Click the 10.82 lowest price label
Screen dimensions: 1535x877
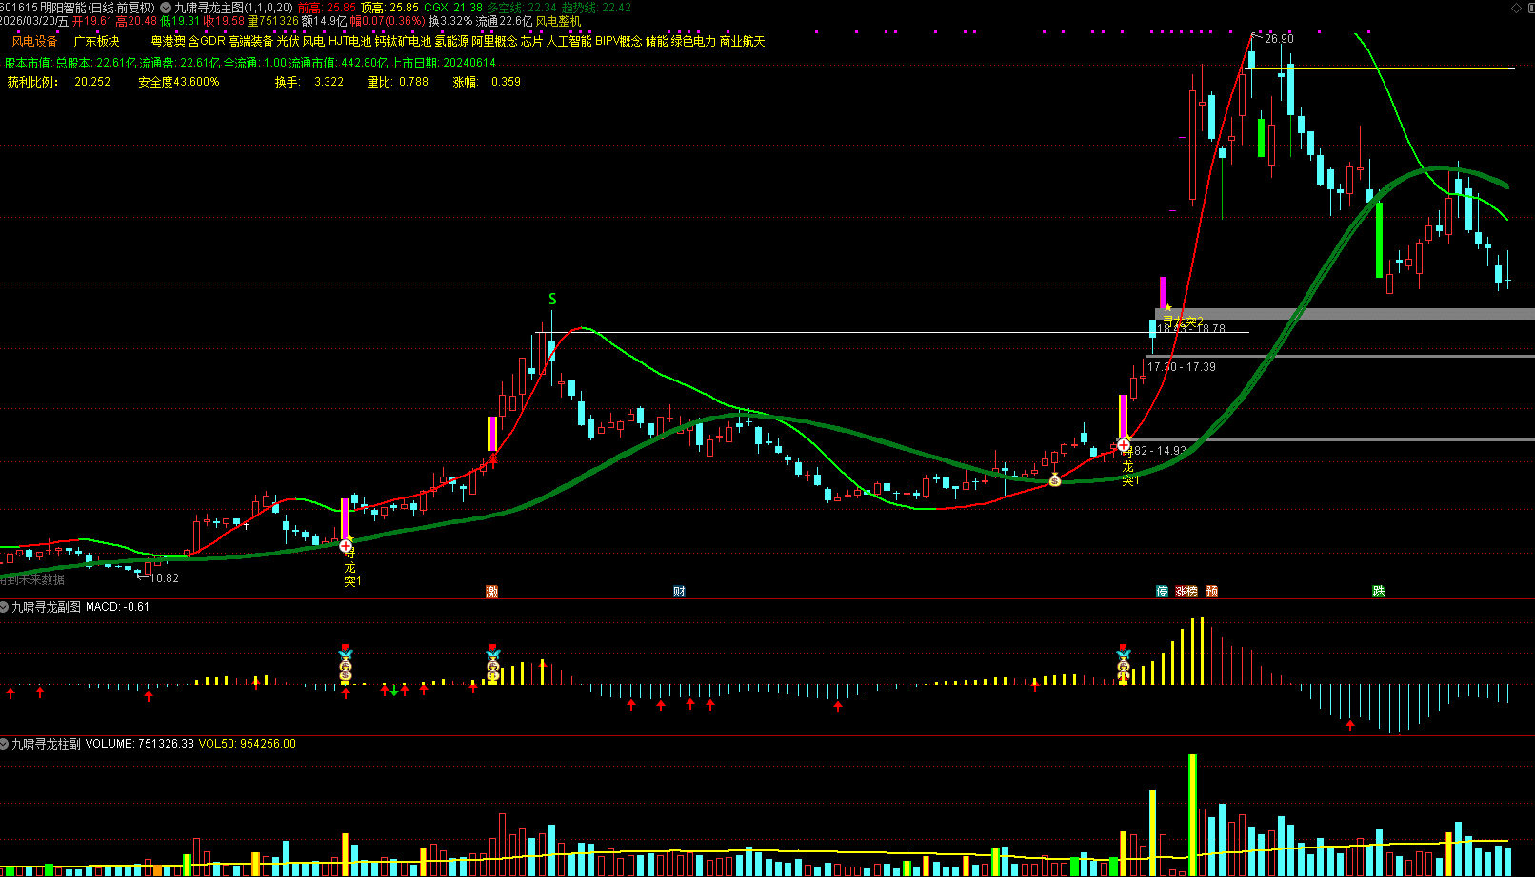pyautogui.click(x=164, y=578)
